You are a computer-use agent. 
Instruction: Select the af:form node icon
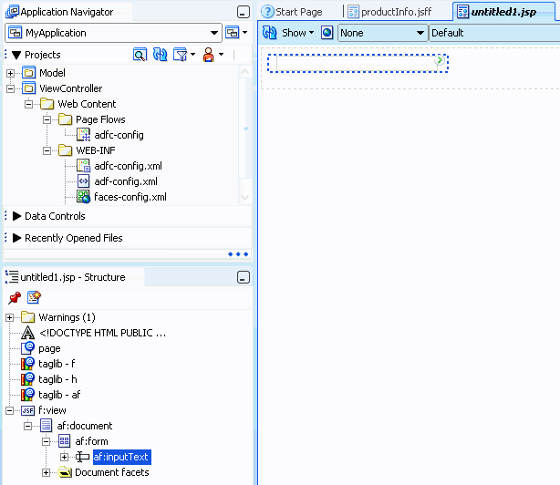[64, 441]
